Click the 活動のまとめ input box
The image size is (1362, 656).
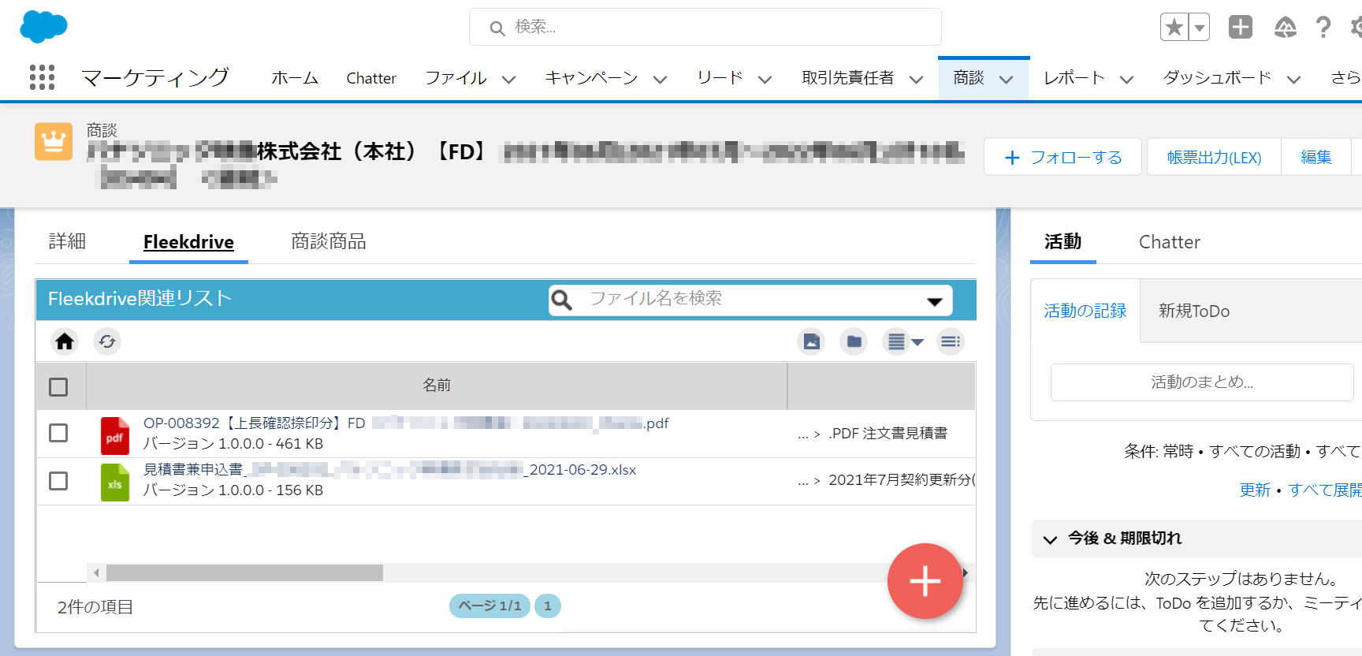tap(1202, 382)
